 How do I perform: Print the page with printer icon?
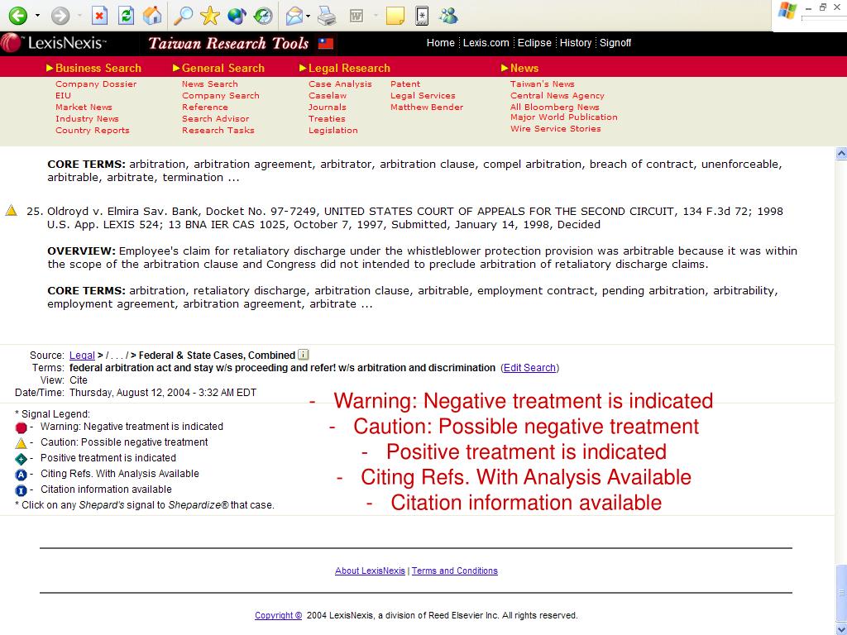[326, 16]
